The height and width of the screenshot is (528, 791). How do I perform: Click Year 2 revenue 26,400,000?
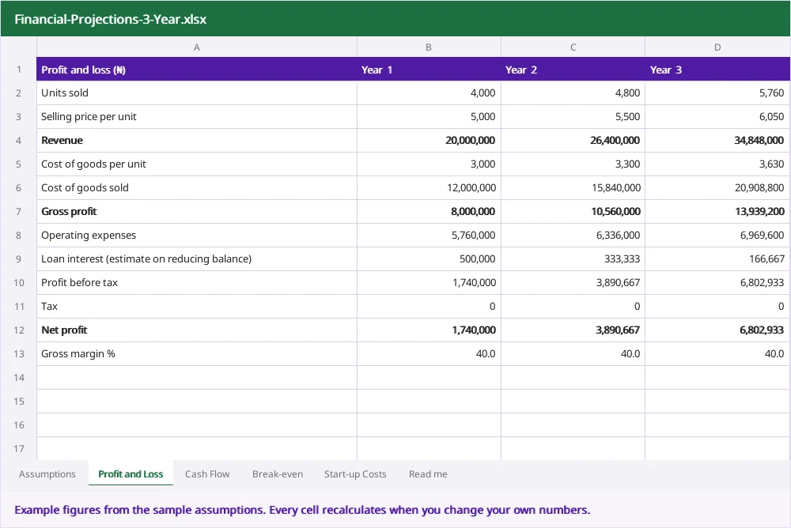pos(573,140)
